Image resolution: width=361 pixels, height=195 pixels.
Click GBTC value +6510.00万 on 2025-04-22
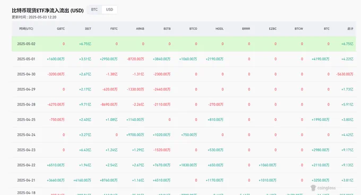pos(56,165)
